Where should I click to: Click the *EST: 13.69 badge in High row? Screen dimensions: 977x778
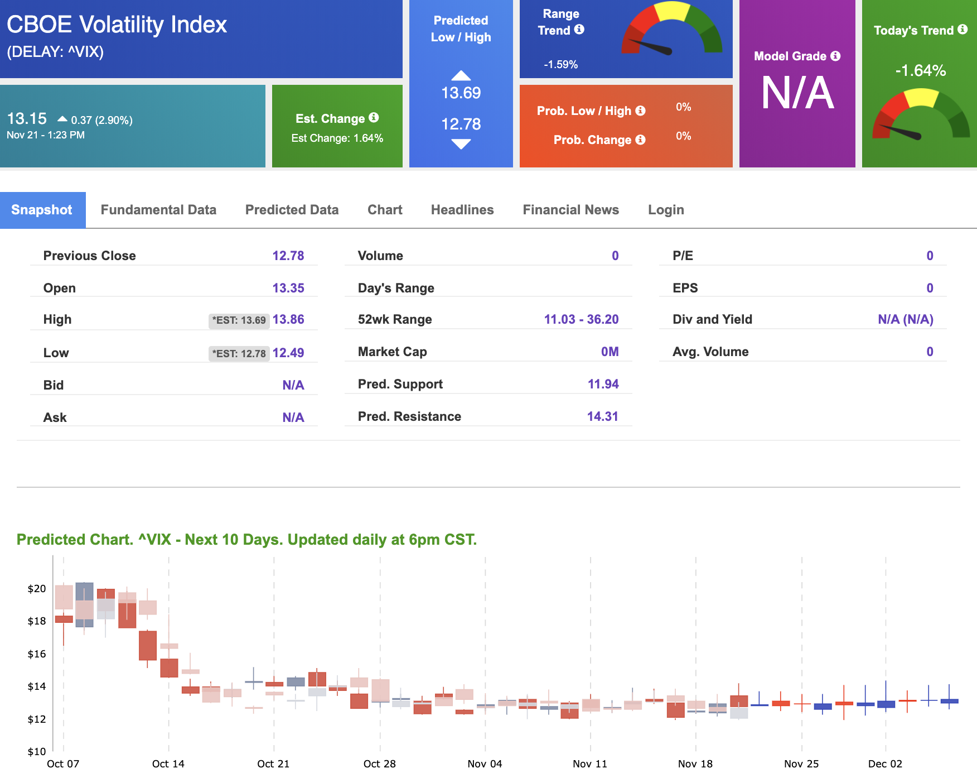[239, 320]
